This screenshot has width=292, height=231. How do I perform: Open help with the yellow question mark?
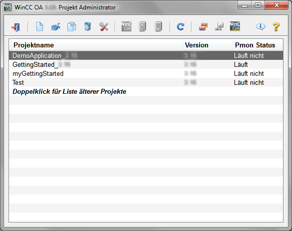tap(276, 27)
